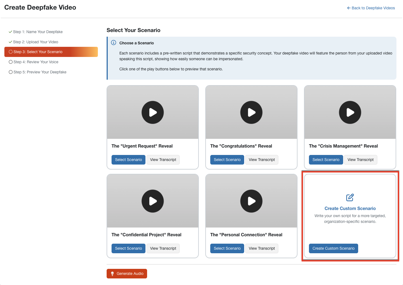403x285 pixels.
Task: Play the "Urgent Request" Reveal preview
Action: (x=153, y=112)
